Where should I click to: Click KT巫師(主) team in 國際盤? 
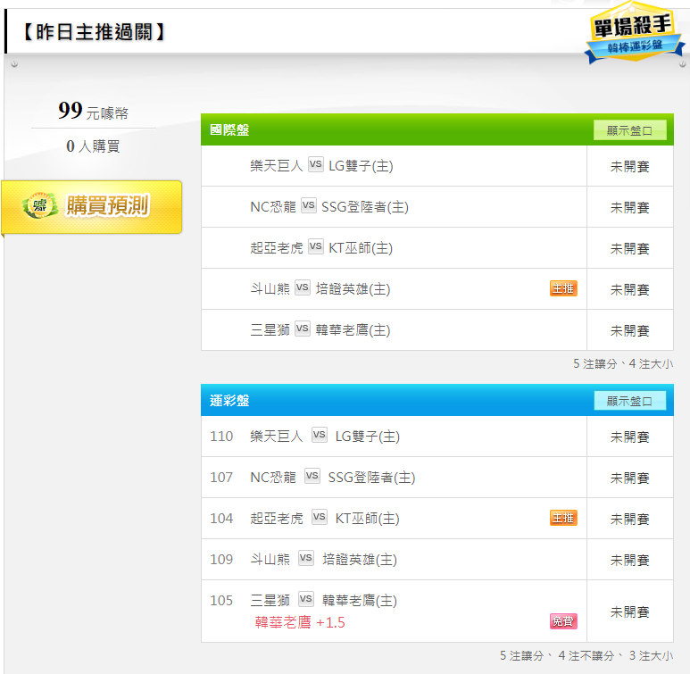click(361, 248)
